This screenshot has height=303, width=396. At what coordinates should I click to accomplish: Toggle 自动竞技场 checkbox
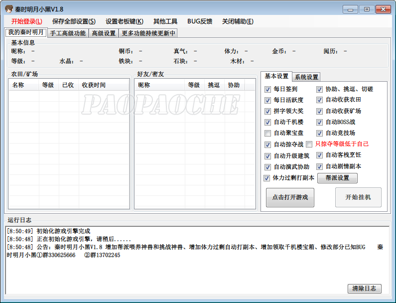point(319,133)
